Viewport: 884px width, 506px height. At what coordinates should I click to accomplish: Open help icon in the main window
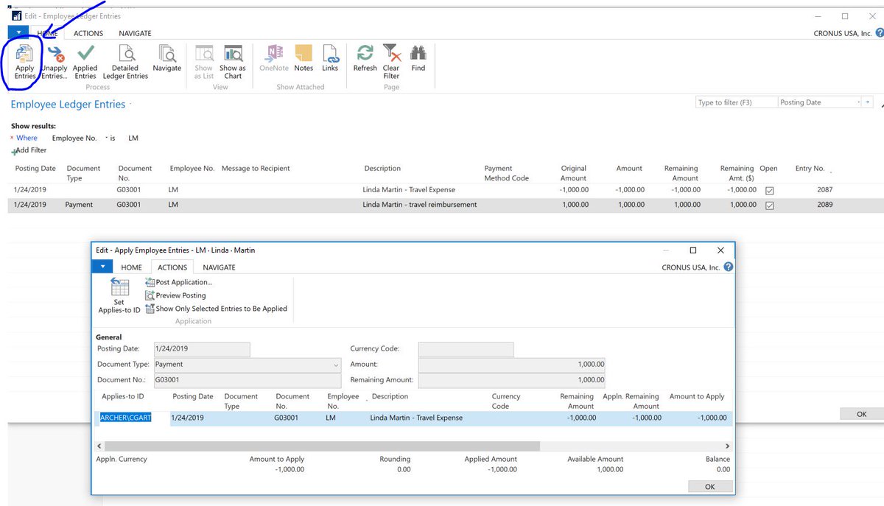[x=879, y=33]
